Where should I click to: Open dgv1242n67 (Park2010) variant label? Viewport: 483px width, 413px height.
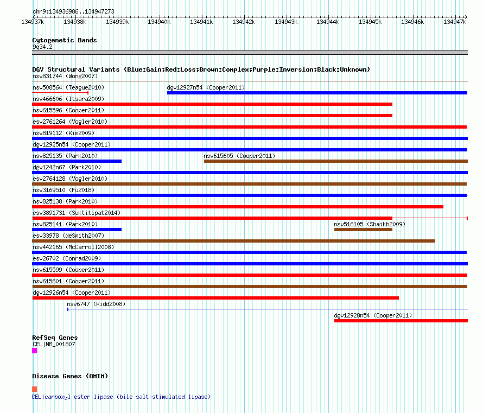pyautogui.click(x=67, y=167)
